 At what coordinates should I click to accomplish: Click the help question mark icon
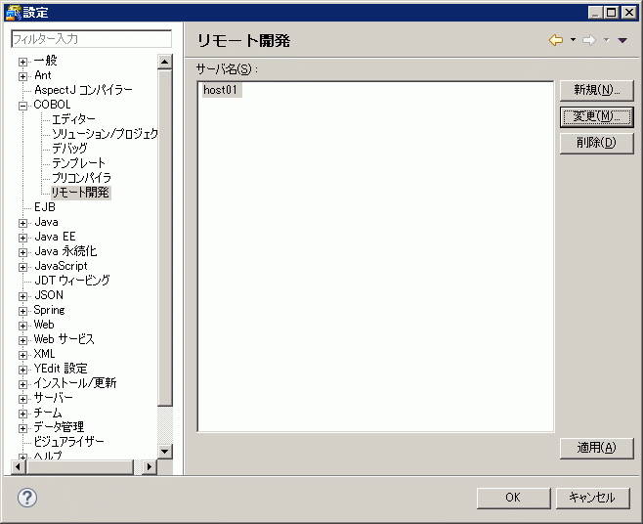pyautogui.click(x=27, y=498)
